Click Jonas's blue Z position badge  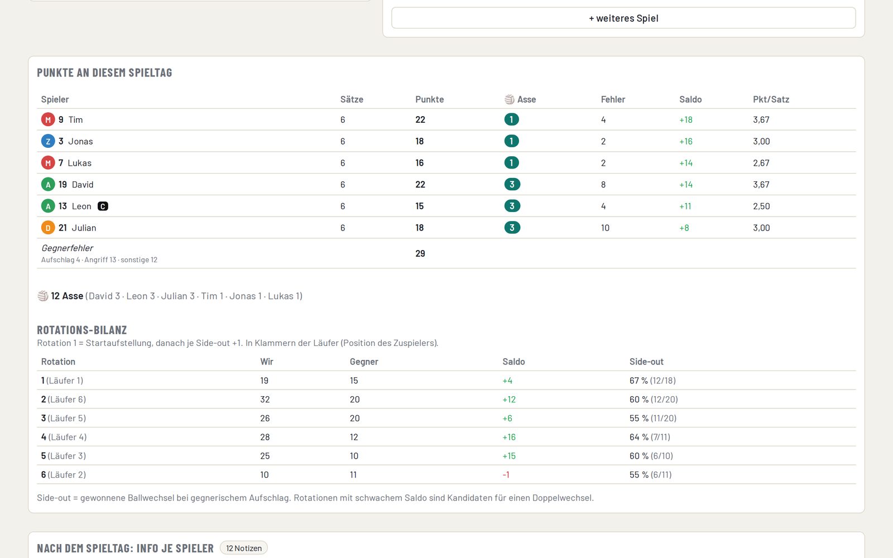48,141
